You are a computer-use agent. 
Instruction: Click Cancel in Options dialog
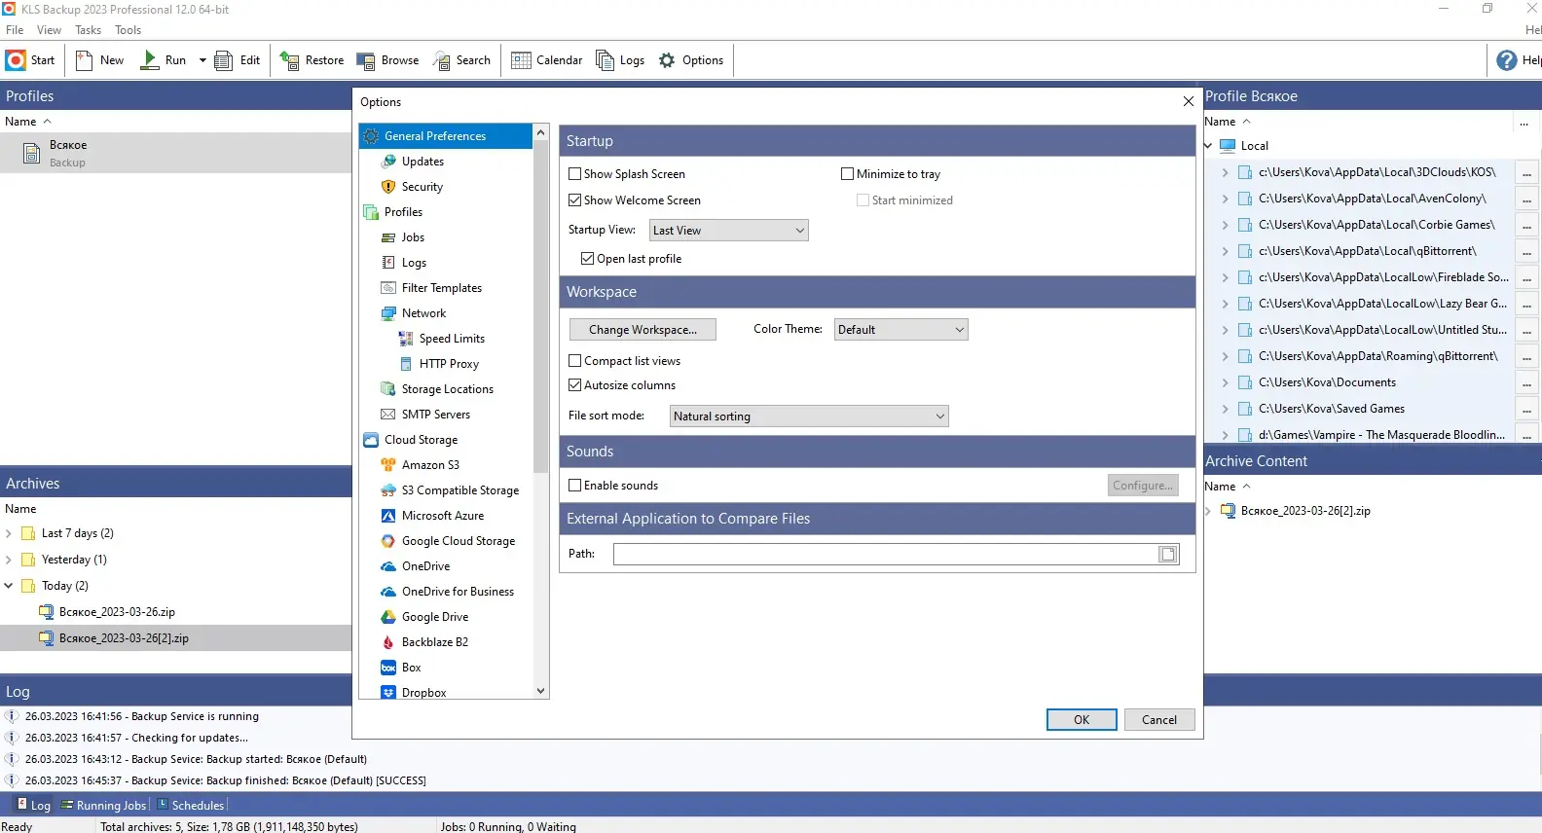click(x=1159, y=720)
